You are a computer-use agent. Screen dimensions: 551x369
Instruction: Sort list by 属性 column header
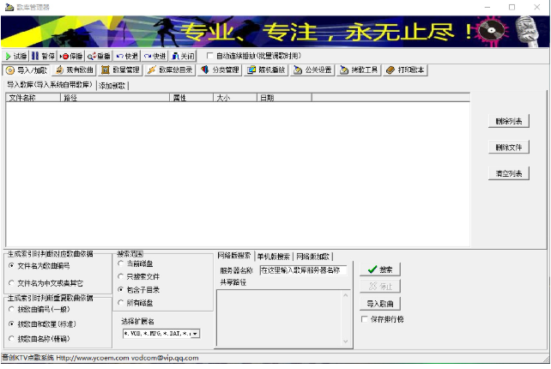pos(191,98)
